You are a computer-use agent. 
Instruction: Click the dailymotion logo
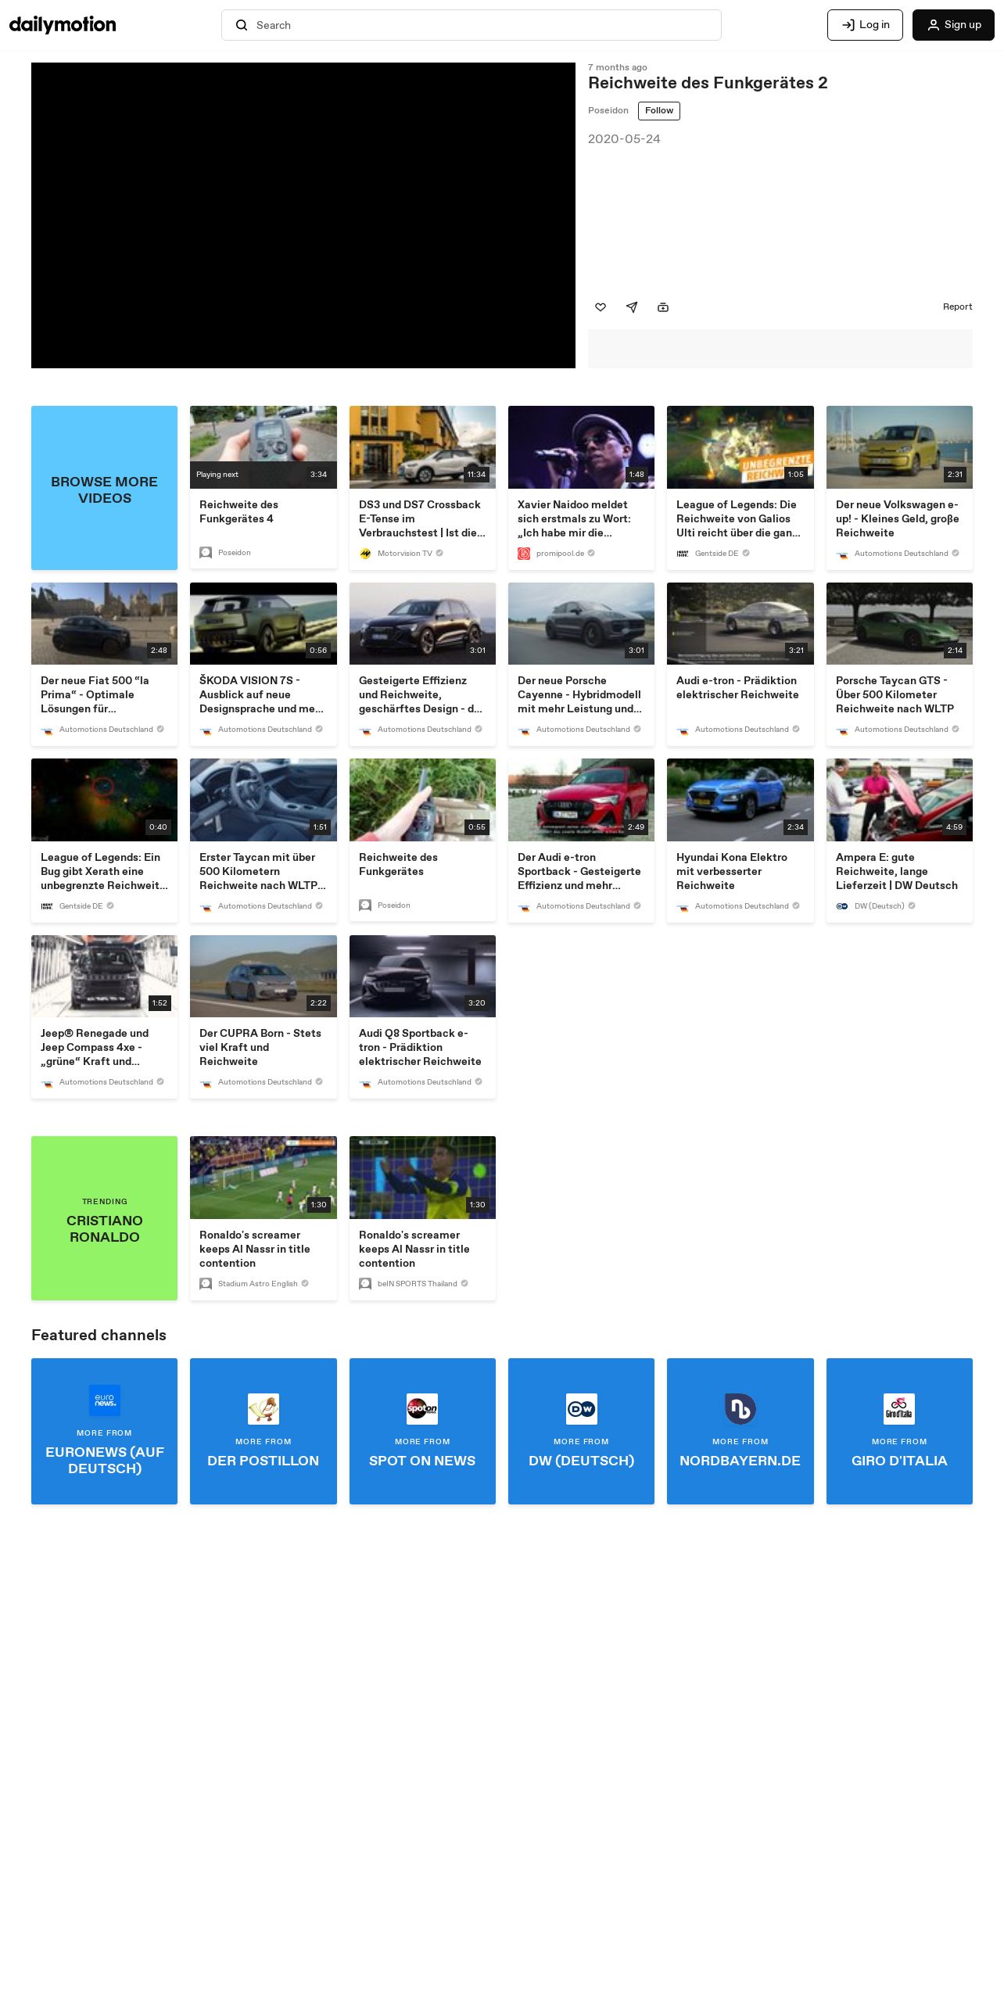tap(63, 25)
